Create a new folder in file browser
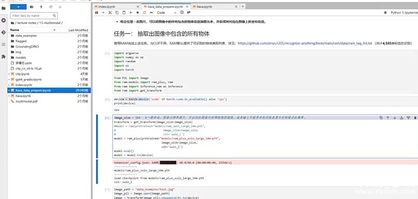The width and height of the screenshot is (418, 199). [x=32, y=7]
